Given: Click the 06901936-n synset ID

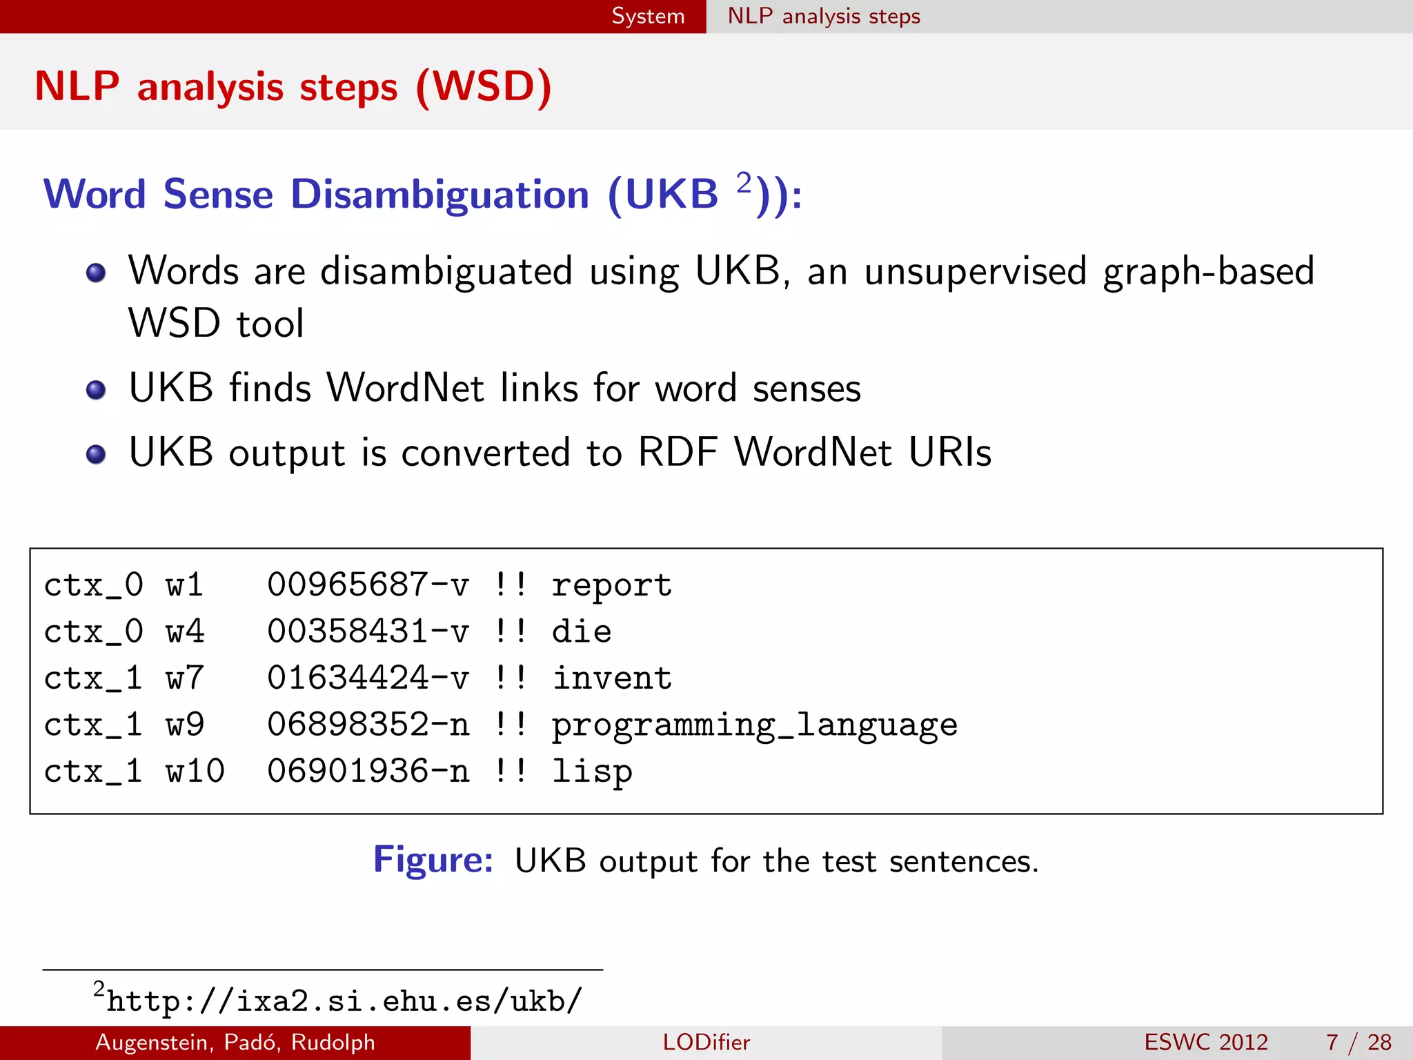Looking at the screenshot, I should pos(368,770).
